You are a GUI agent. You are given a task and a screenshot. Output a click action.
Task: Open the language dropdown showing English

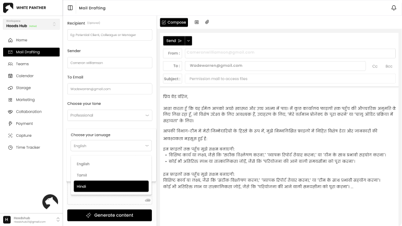point(111,146)
